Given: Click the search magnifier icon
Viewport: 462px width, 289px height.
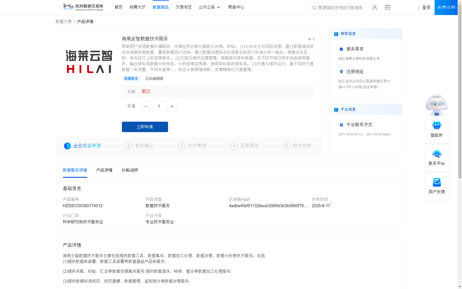Looking at the screenshot, I should [x=314, y=8].
